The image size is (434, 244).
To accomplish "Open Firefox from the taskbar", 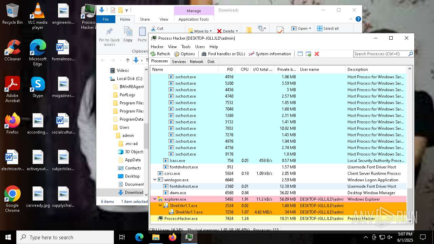I will tap(173, 237).
